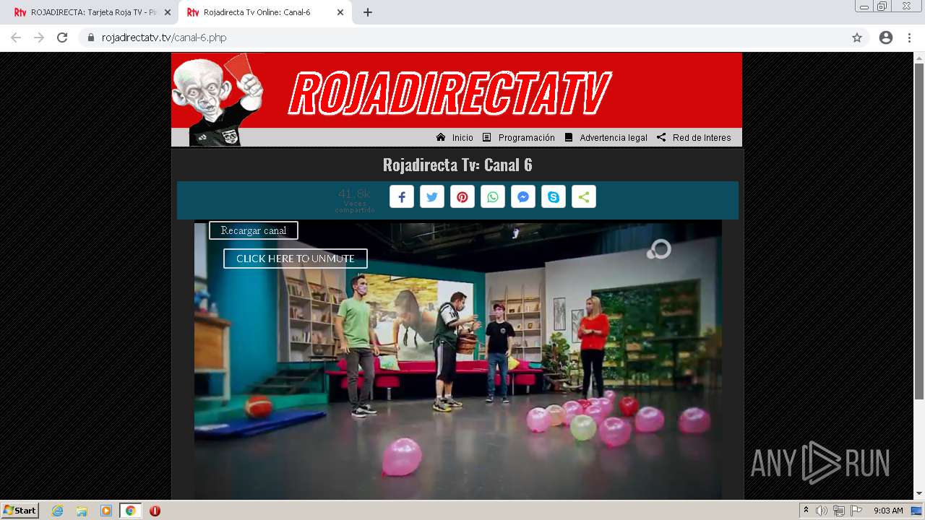
Task: Open the green more-sharing options icon
Action: pyautogui.click(x=584, y=197)
